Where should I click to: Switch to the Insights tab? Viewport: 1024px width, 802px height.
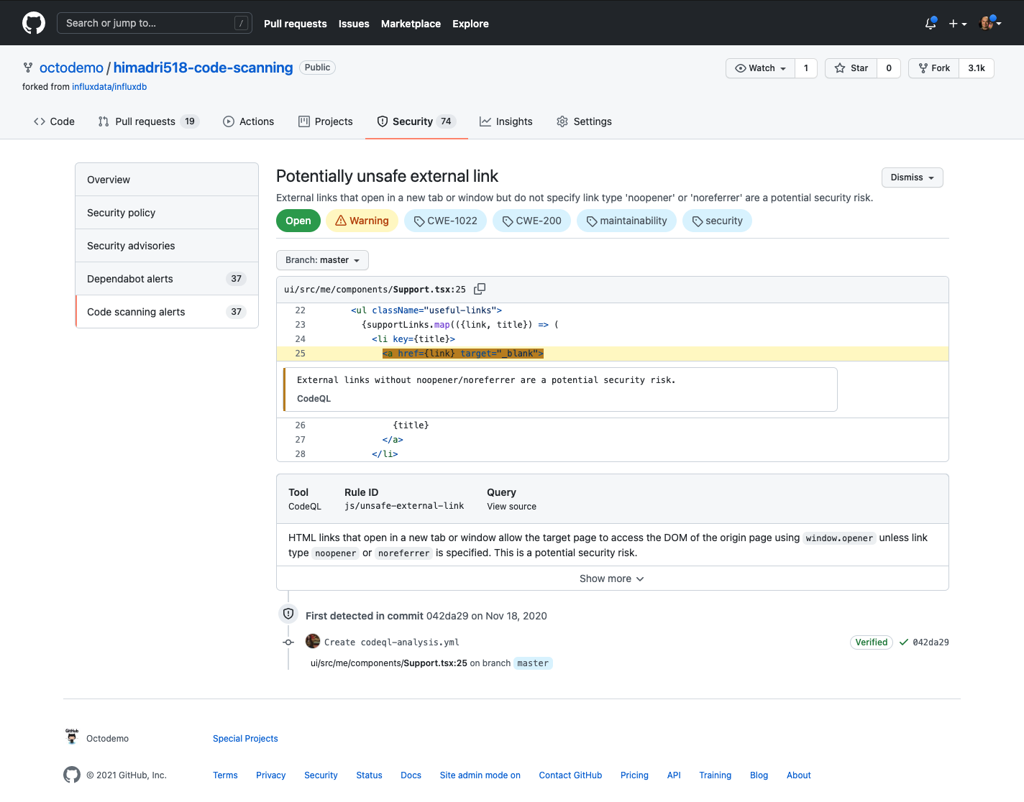[506, 121]
